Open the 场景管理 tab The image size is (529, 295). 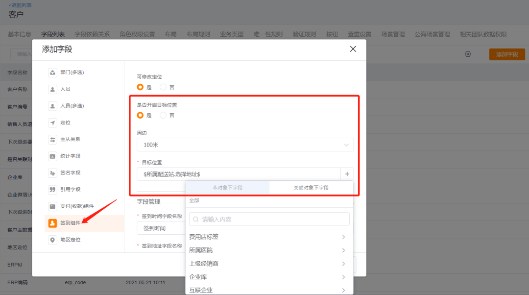[x=393, y=34]
